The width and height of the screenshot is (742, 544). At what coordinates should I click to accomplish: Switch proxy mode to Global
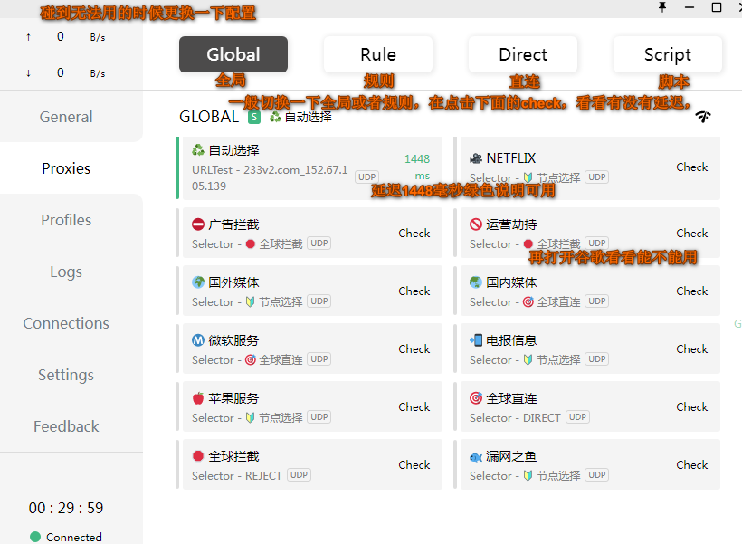point(233,54)
